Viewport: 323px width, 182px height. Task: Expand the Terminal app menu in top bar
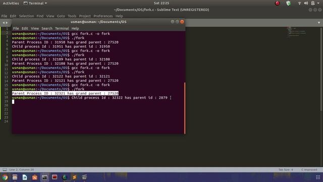[35, 3]
